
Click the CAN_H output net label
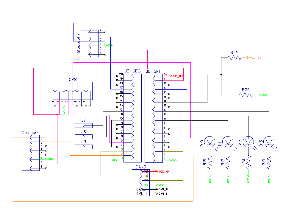tap(163, 189)
